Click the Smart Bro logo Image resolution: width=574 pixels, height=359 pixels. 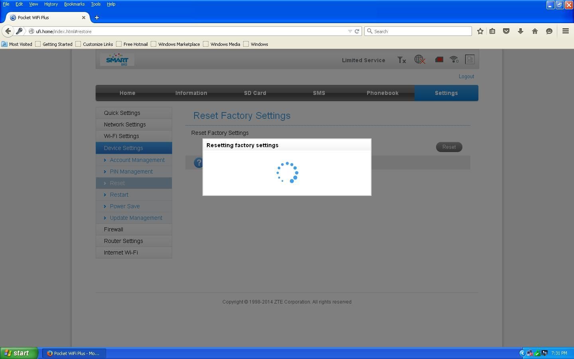[117, 59]
